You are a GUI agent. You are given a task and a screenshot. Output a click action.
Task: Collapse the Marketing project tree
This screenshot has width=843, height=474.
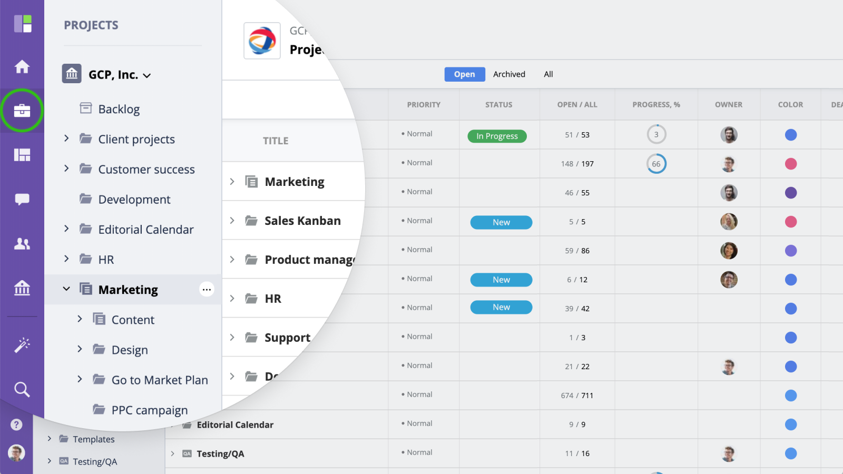point(66,289)
